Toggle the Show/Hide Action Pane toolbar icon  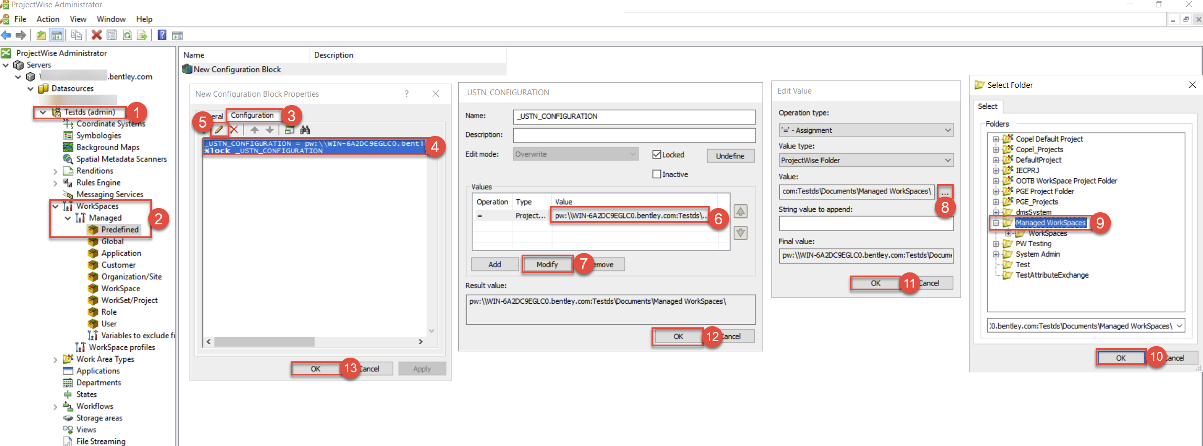[178, 36]
